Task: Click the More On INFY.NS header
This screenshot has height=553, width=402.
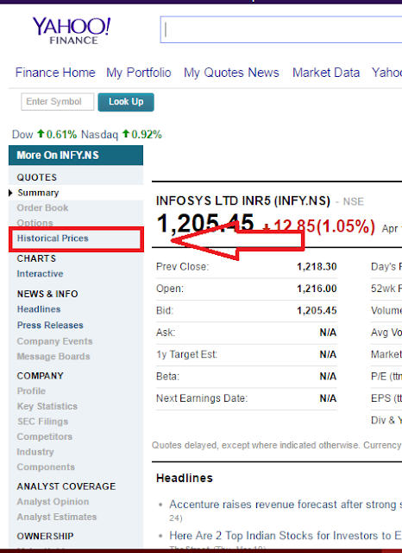Action: point(76,156)
